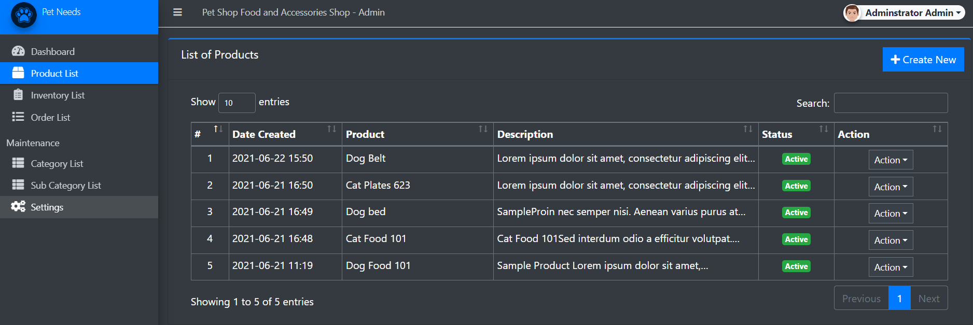Click inside the Search field

pyautogui.click(x=891, y=103)
